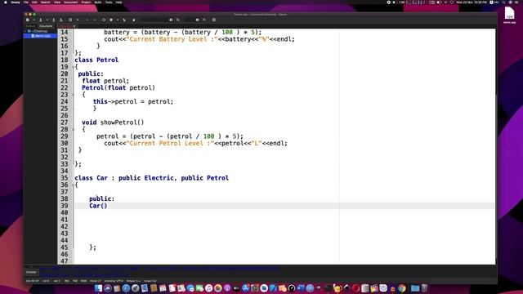Click the Find magnifier toolbar button

[178, 20]
